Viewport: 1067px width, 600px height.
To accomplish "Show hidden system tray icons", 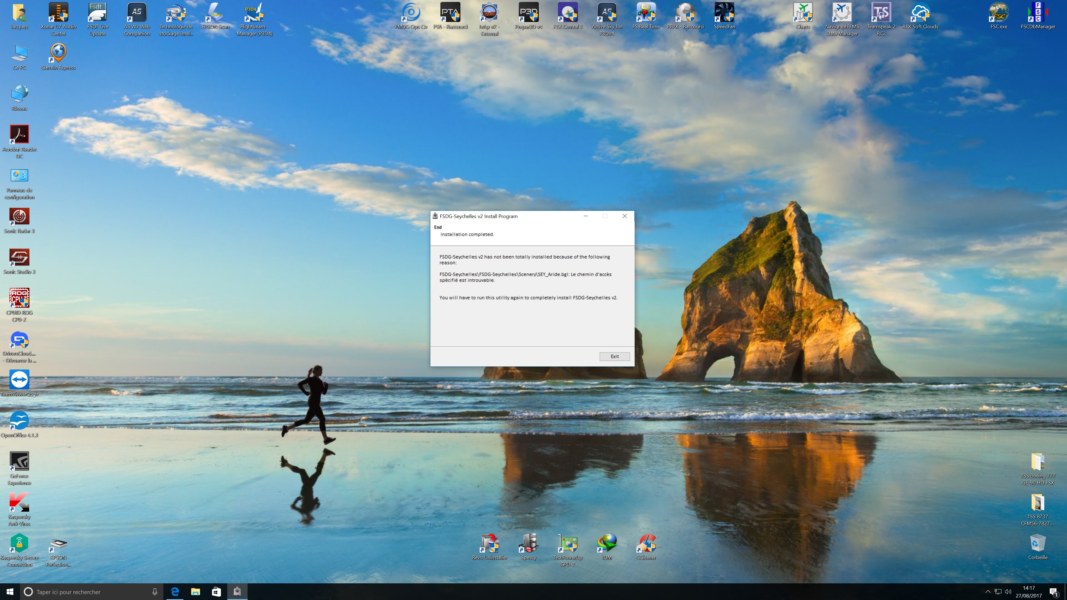I will pyautogui.click(x=988, y=592).
